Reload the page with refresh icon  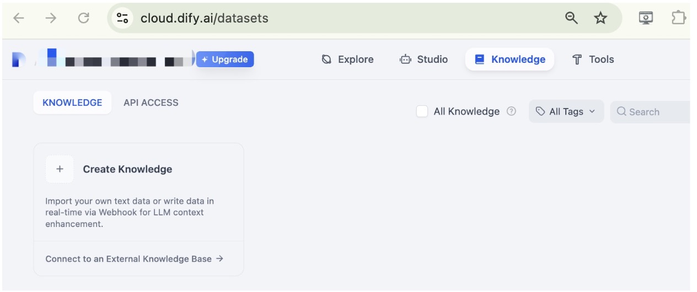[83, 18]
